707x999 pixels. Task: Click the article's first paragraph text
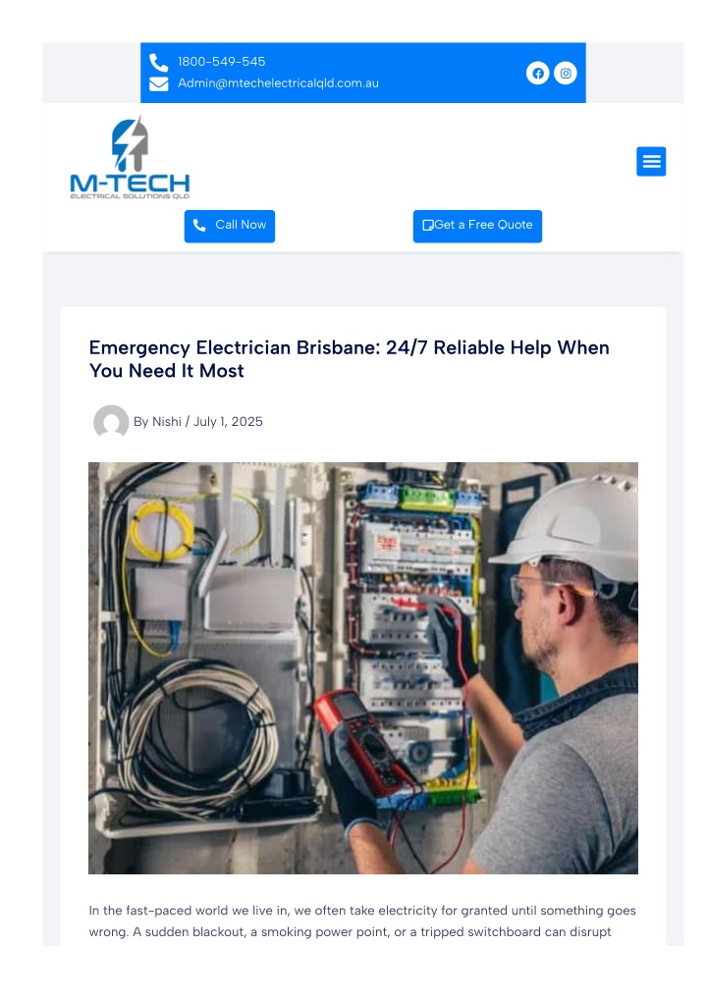pos(362,921)
